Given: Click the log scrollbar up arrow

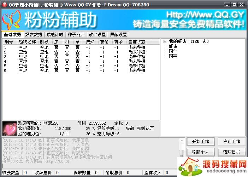Looking at the screenshot, I should [x=182, y=141].
